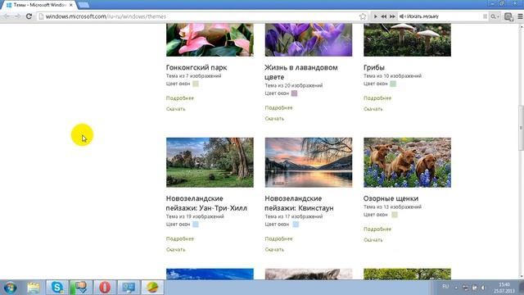Open the music search magnifier dropdown
The width and height of the screenshot is (524, 295).
point(495,16)
